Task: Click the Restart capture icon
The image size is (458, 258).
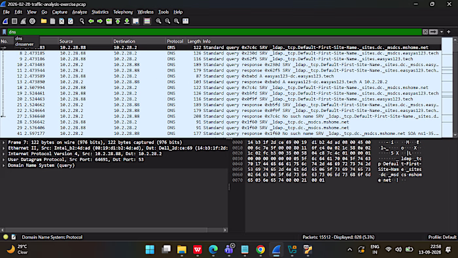Action: [23, 21]
